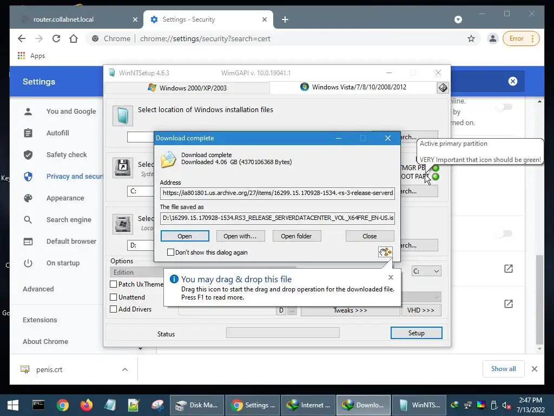
Task: Check Don't show this dialog again
Action: 170,252
